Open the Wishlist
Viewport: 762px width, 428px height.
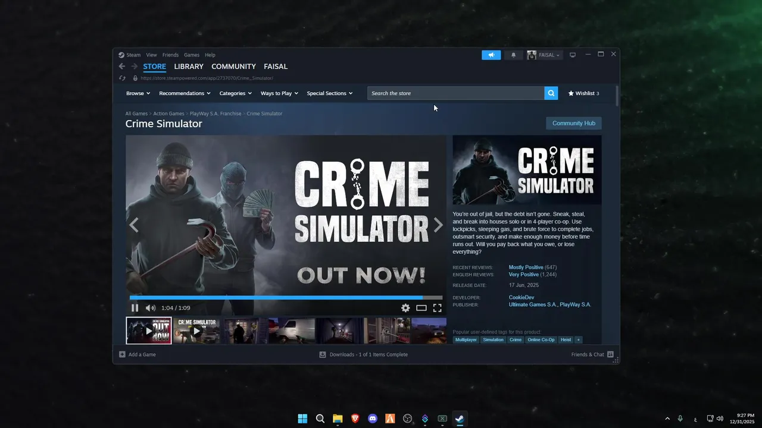coord(583,93)
